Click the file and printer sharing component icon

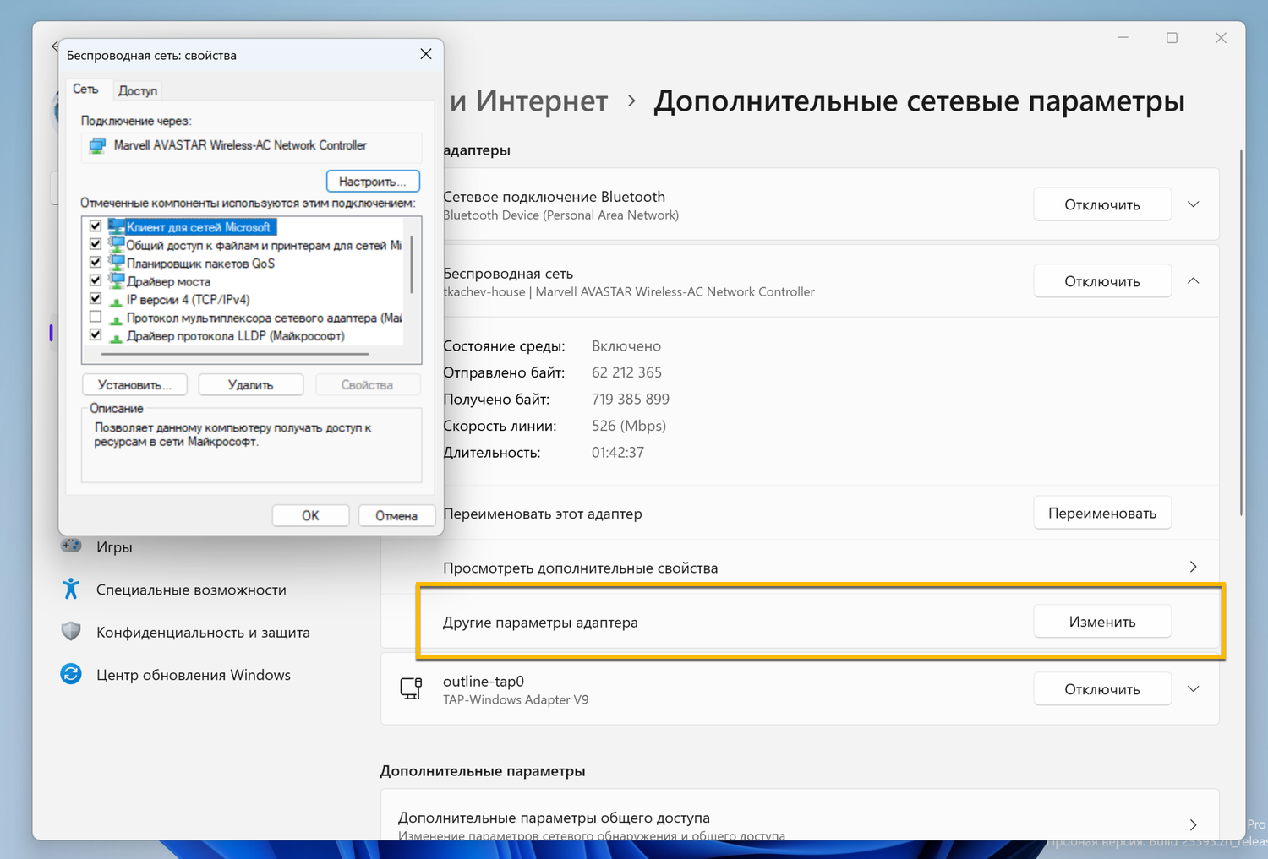(x=117, y=245)
